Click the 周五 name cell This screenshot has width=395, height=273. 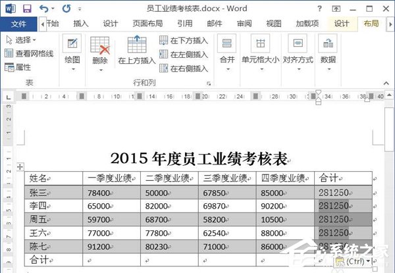[x=54, y=220]
